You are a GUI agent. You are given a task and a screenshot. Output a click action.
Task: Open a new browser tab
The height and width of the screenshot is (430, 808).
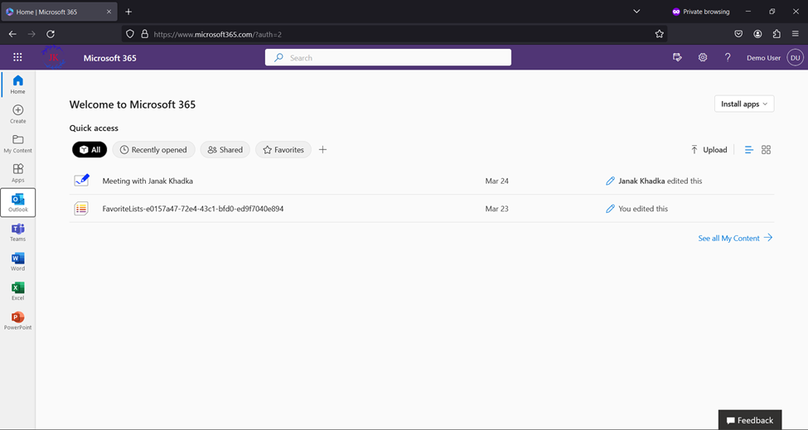coord(128,12)
